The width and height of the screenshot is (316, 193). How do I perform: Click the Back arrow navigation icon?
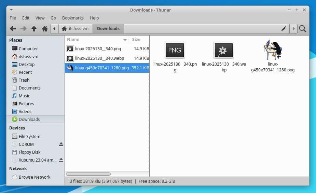(13, 29)
